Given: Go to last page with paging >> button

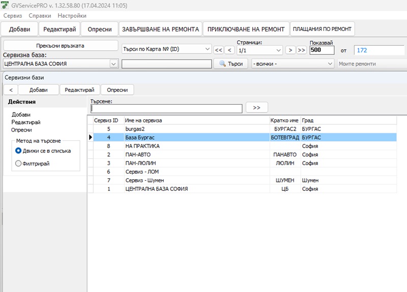Looking at the screenshot, I should click(x=301, y=50).
